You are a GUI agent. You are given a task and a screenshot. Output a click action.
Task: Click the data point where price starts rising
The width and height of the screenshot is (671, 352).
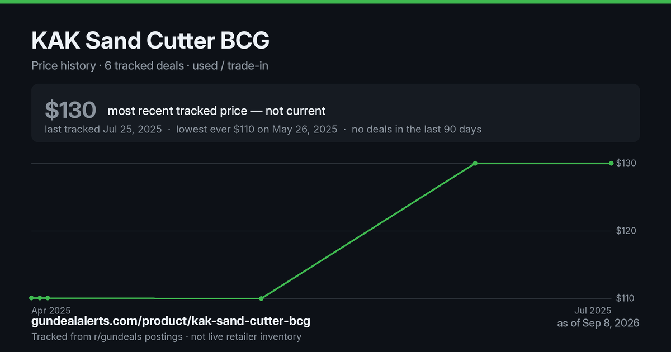(262, 298)
